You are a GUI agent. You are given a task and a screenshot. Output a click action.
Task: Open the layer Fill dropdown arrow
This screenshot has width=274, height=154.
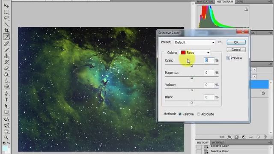(x=254, y=77)
